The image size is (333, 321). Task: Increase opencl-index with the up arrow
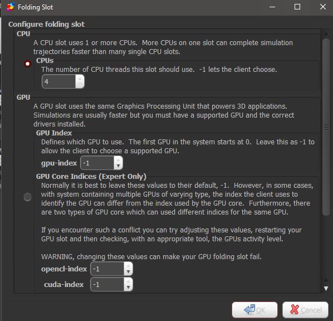[x=128, y=266]
